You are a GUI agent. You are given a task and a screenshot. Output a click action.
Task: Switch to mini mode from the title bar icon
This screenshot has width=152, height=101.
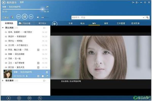click(x=133, y=2)
